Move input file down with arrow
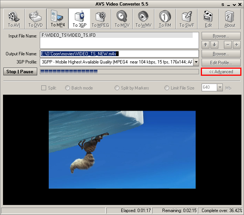 tap(215, 45)
